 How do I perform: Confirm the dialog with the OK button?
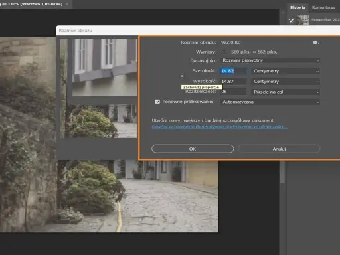pyautogui.click(x=193, y=149)
